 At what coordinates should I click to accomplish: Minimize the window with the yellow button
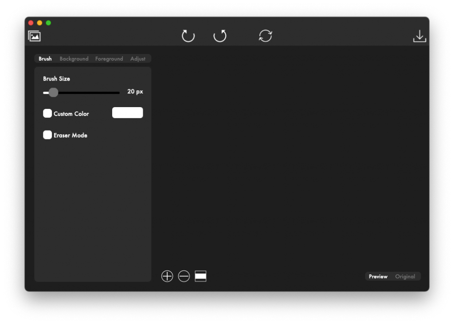tap(39, 23)
